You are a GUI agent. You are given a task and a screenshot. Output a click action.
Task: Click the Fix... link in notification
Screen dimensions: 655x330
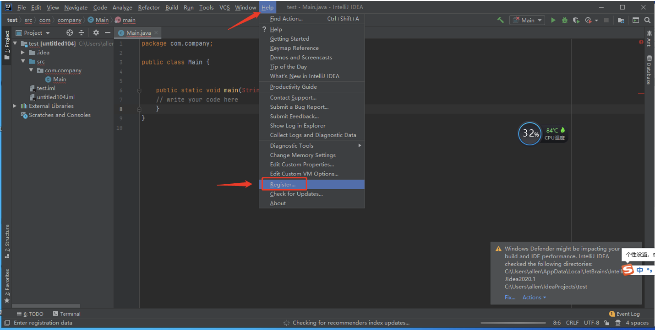pos(510,297)
